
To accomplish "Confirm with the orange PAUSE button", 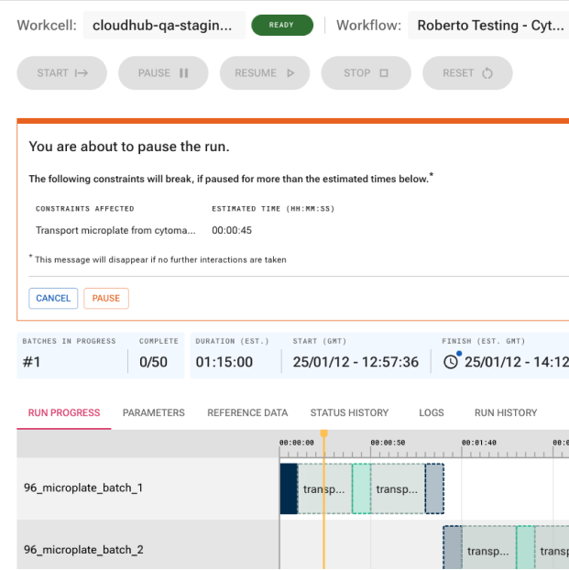I will tap(106, 298).
